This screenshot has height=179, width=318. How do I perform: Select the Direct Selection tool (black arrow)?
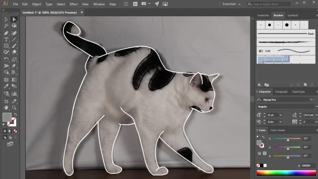(x=14, y=19)
